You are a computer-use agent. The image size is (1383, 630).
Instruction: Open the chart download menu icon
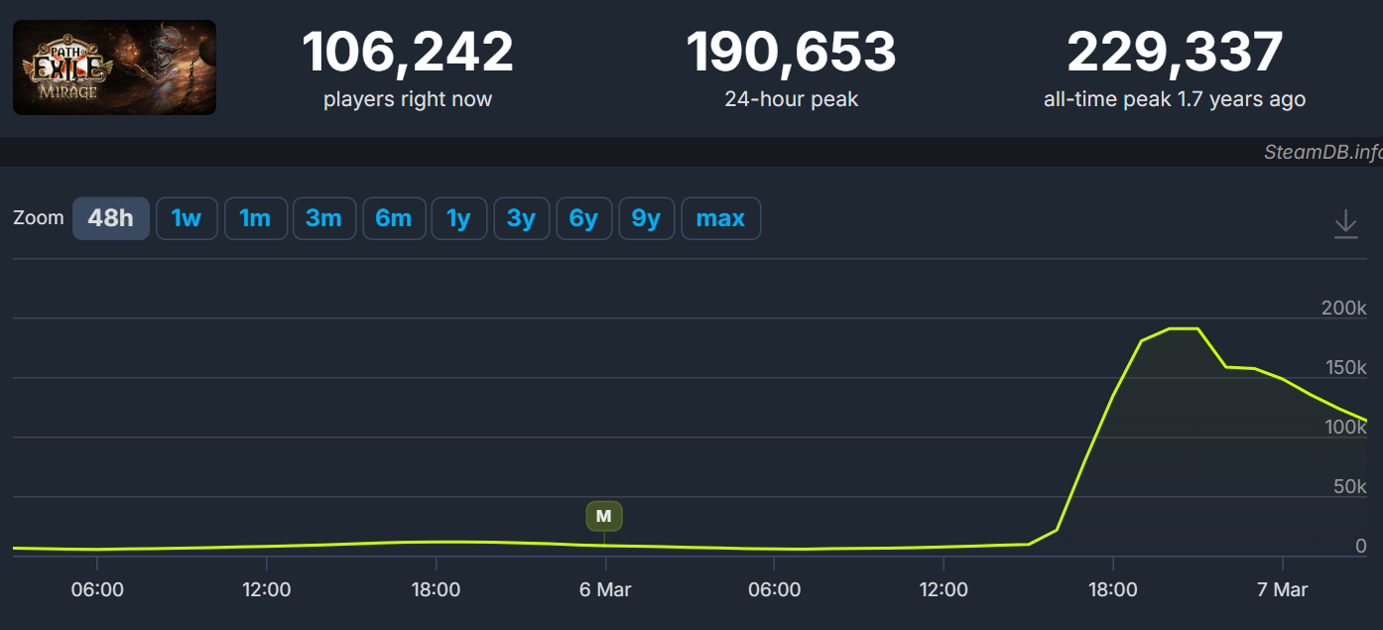[1345, 223]
